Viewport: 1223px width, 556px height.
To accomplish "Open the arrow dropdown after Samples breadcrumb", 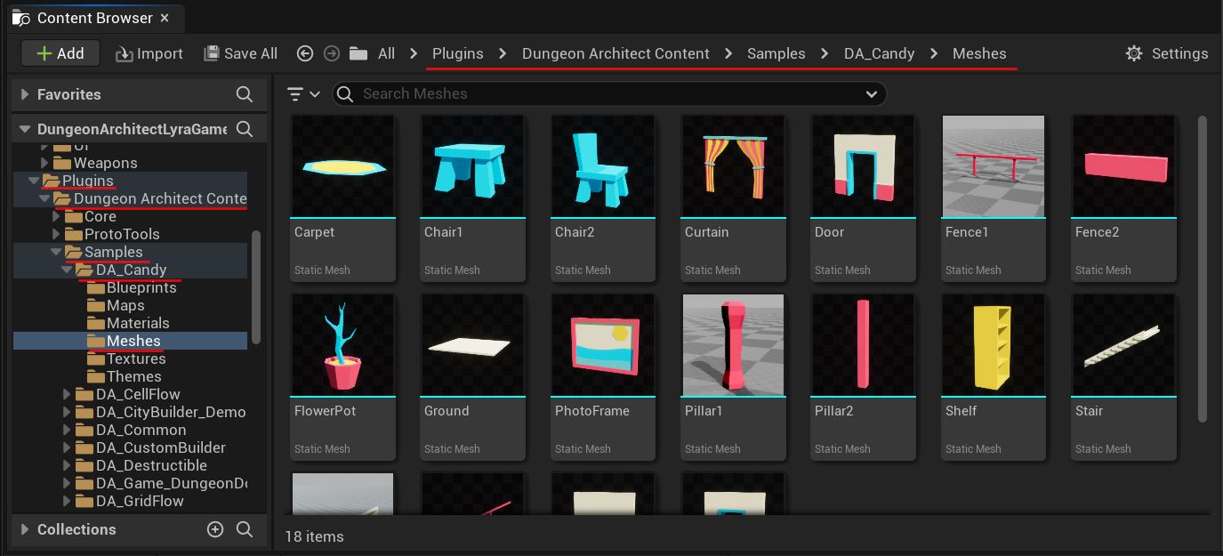I will click(x=825, y=53).
